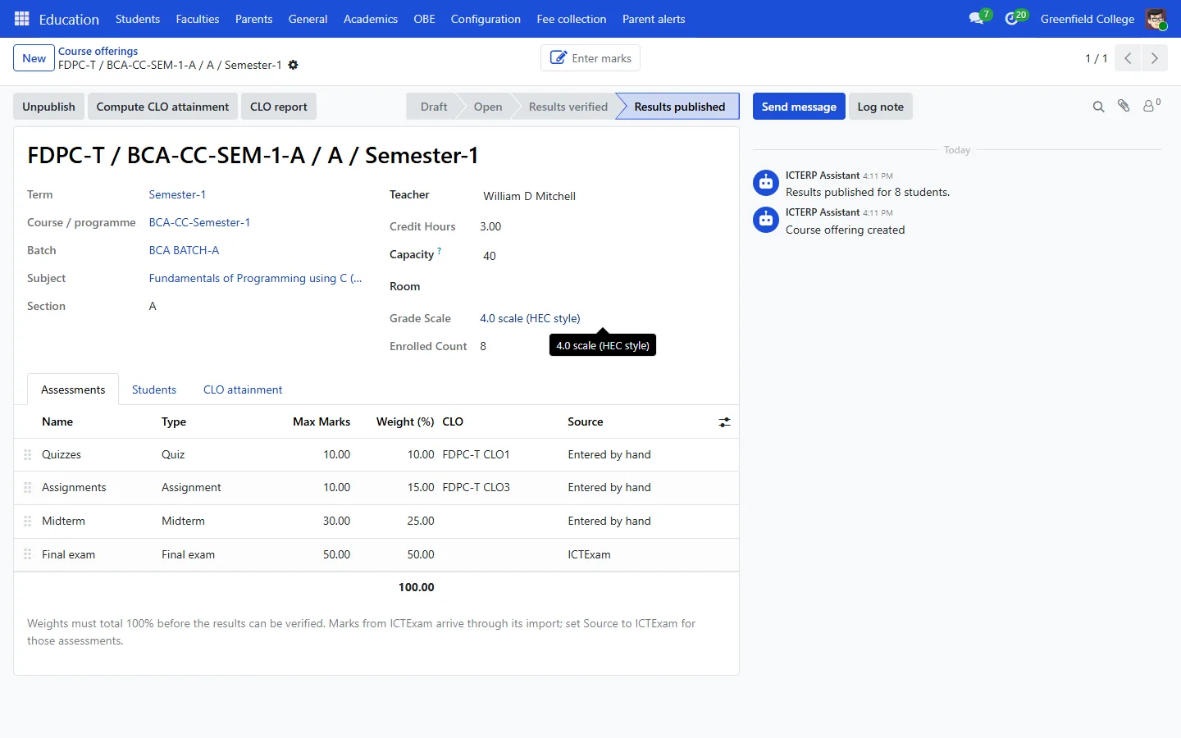
Task: Go to the next record with the right arrow
Action: click(1154, 58)
